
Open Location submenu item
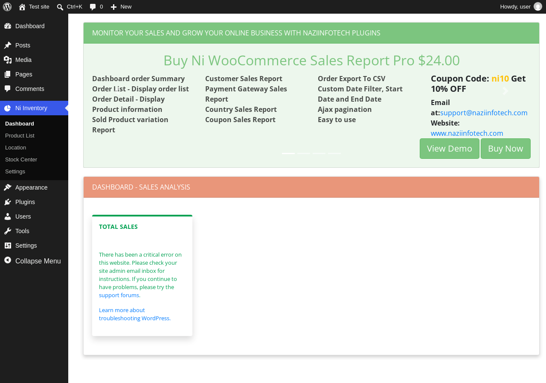[15, 148]
